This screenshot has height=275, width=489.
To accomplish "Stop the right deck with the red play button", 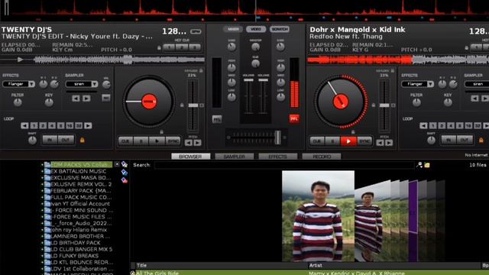I will [x=348, y=141].
